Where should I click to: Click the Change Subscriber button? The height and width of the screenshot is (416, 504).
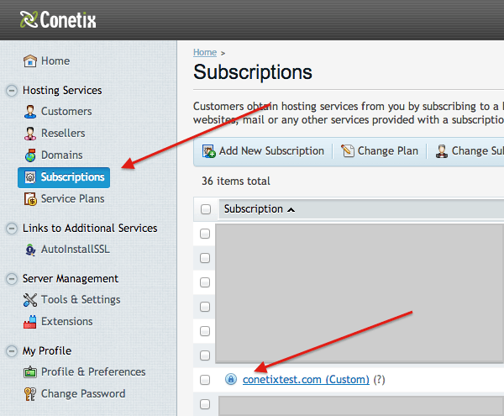470,151
